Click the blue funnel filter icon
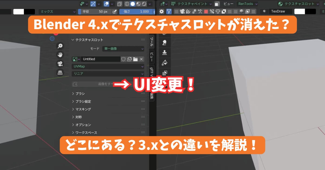 point(169,12)
